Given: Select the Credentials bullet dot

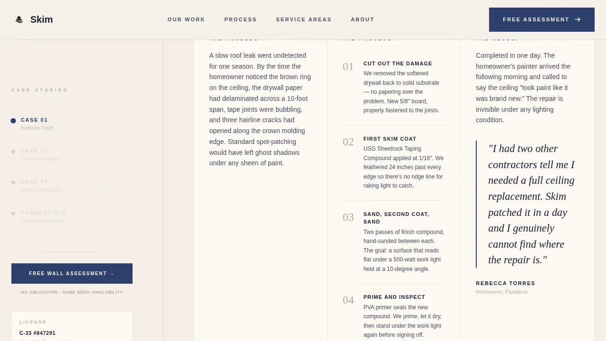Looking at the screenshot, I should (13, 214).
